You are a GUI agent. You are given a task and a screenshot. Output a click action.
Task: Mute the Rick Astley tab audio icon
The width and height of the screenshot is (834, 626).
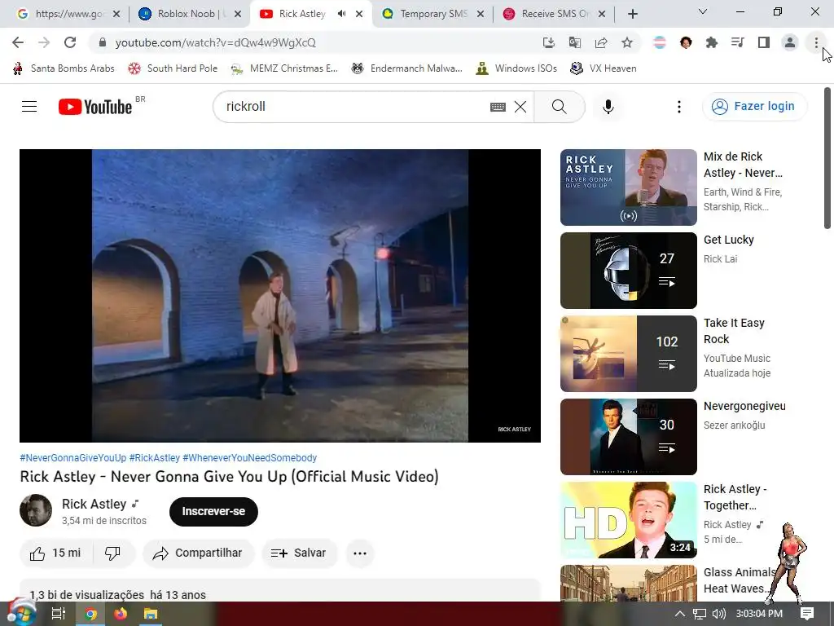[341, 14]
